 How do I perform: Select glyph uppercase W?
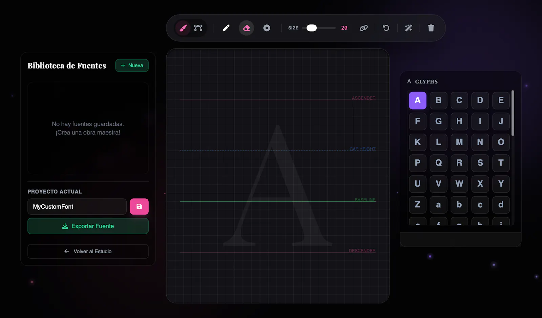[x=459, y=184]
